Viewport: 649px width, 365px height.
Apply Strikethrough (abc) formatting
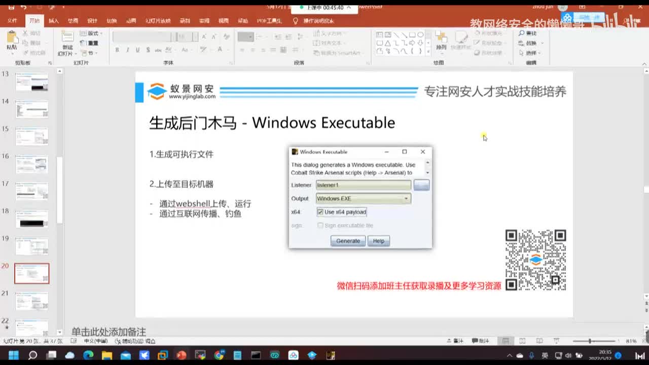[158, 50]
